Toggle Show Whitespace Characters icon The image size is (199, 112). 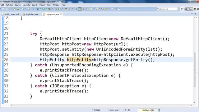(x=86, y=9)
